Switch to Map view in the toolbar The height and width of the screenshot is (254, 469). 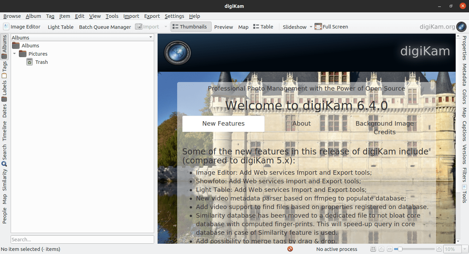243,27
